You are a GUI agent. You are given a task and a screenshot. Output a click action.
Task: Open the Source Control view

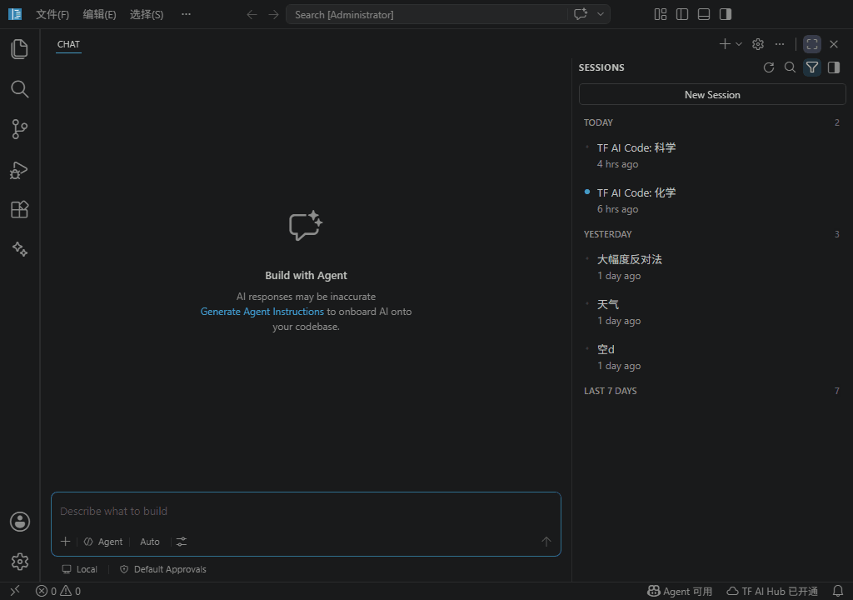[x=20, y=129]
